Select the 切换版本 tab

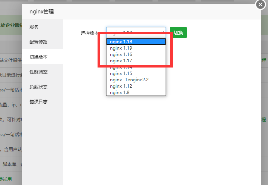[x=43, y=57]
